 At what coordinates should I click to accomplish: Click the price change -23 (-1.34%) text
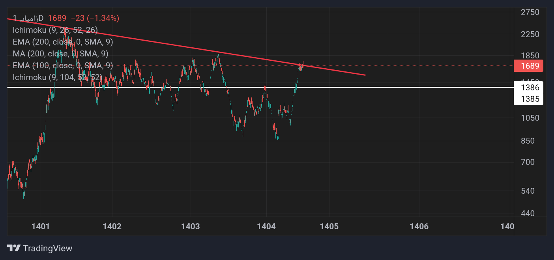[95, 18]
